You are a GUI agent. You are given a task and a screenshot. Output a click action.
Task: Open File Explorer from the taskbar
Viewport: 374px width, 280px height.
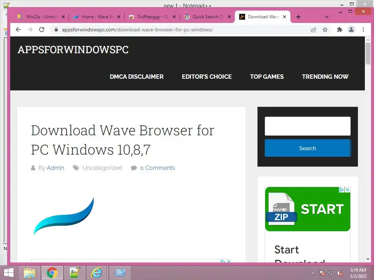tap(30, 273)
